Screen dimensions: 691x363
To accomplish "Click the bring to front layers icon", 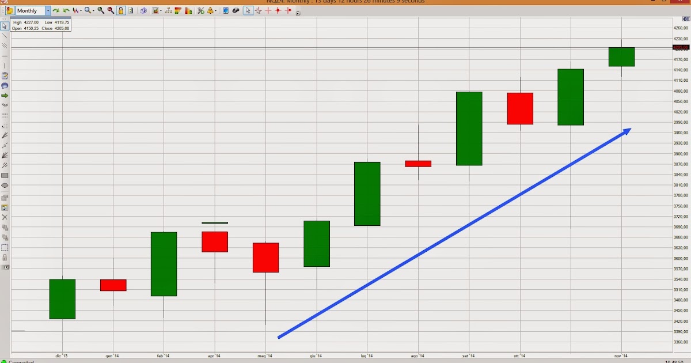I will coord(5,227).
